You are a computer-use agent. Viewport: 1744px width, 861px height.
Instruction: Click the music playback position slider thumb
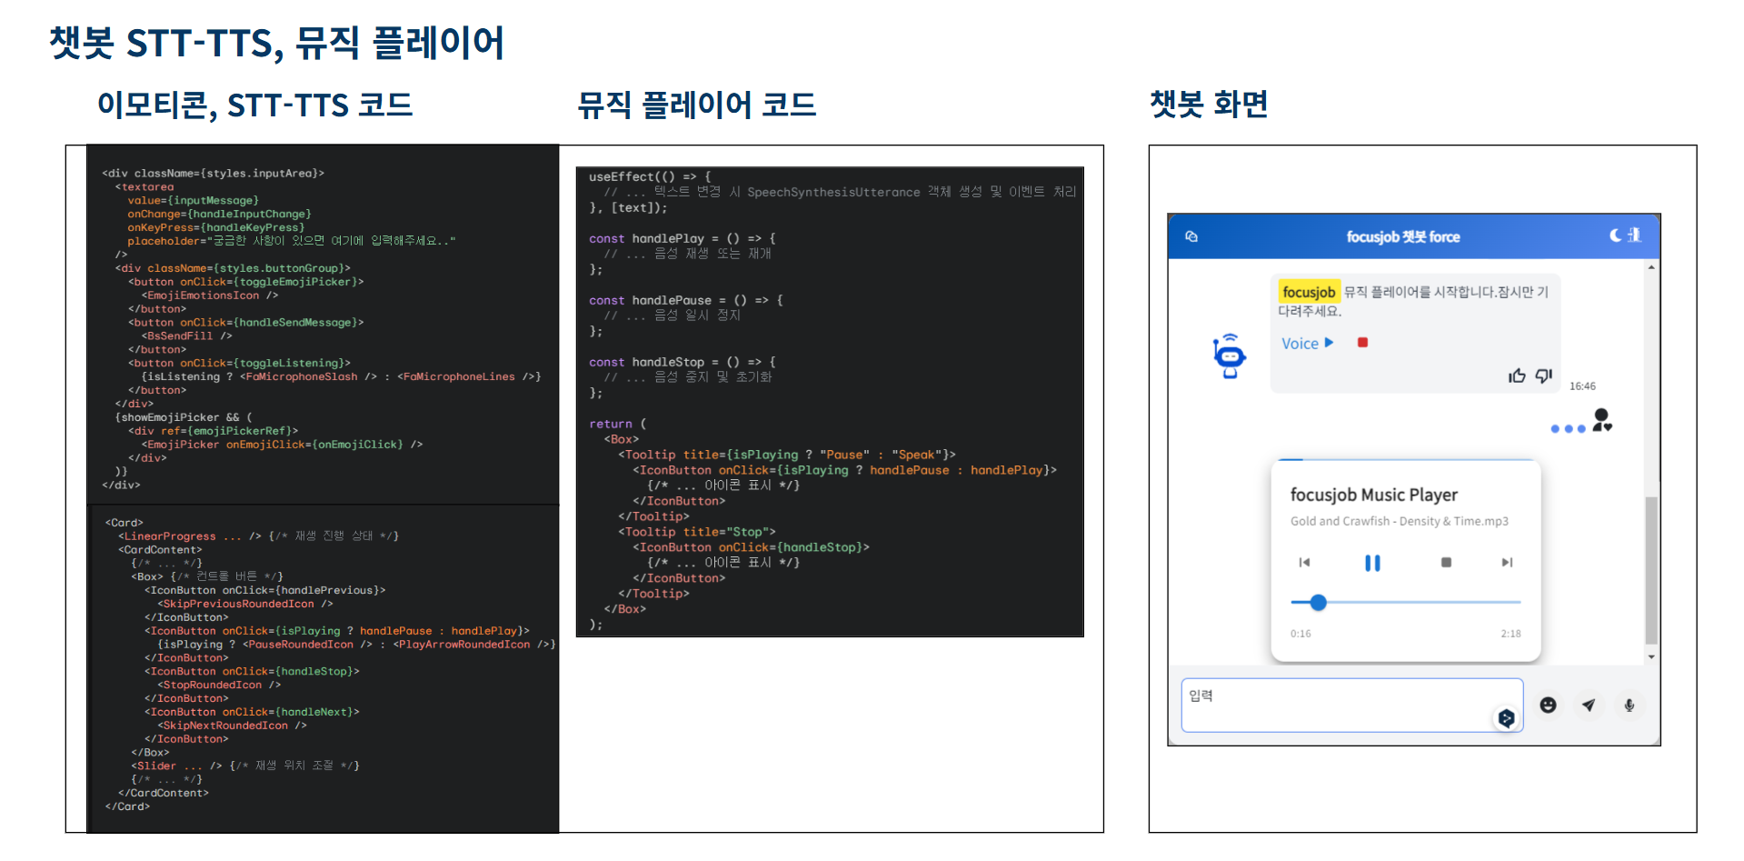click(1319, 602)
